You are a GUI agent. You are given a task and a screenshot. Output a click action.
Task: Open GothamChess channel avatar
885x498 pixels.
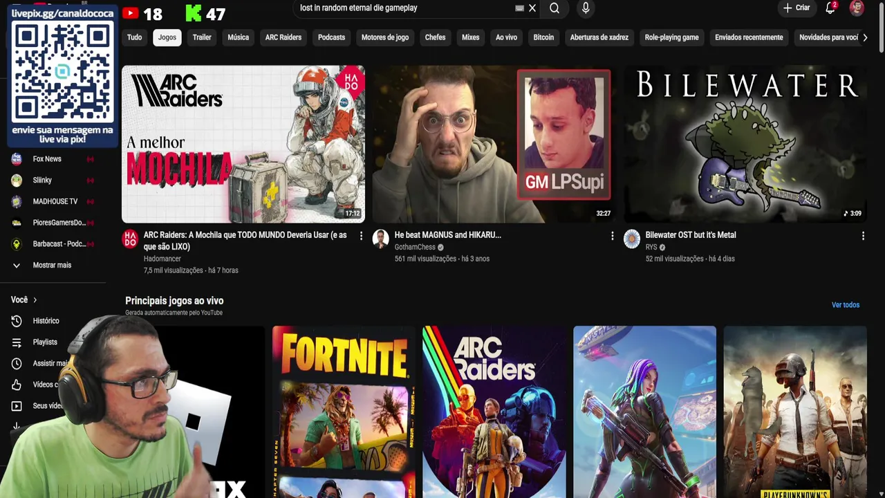(x=380, y=239)
